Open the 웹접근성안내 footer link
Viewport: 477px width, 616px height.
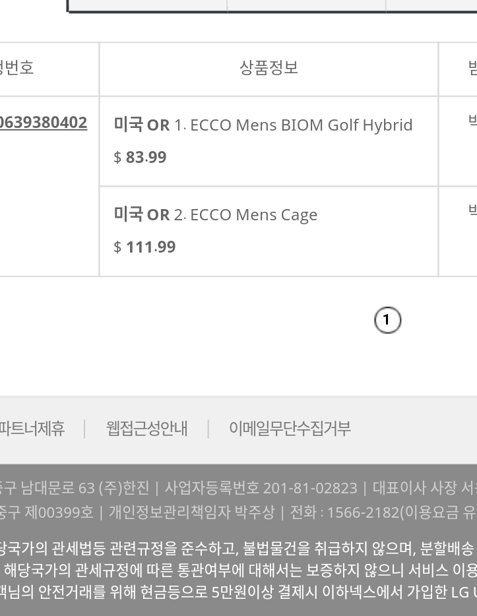click(x=146, y=429)
